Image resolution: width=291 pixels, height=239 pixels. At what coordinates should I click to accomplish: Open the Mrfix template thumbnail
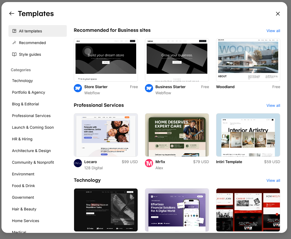[x=177, y=135]
